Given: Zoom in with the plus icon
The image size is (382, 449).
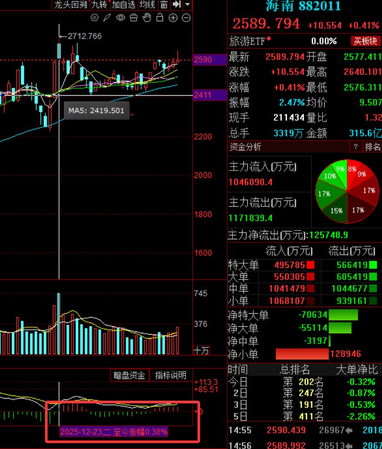Looking at the screenshot, I should [x=173, y=18].
